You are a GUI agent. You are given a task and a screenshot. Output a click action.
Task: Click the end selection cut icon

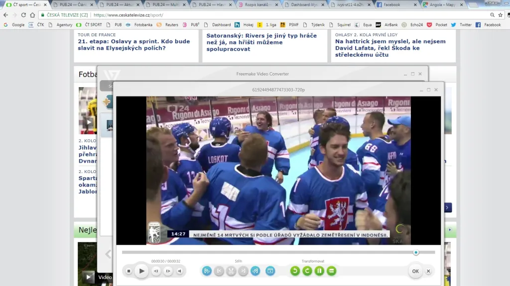click(x=243, y=271)
